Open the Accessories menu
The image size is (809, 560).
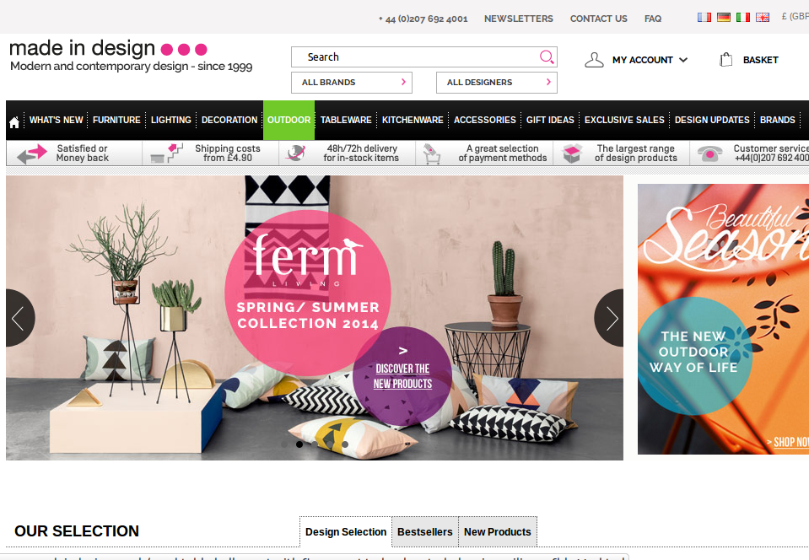[x=484, y=120]
